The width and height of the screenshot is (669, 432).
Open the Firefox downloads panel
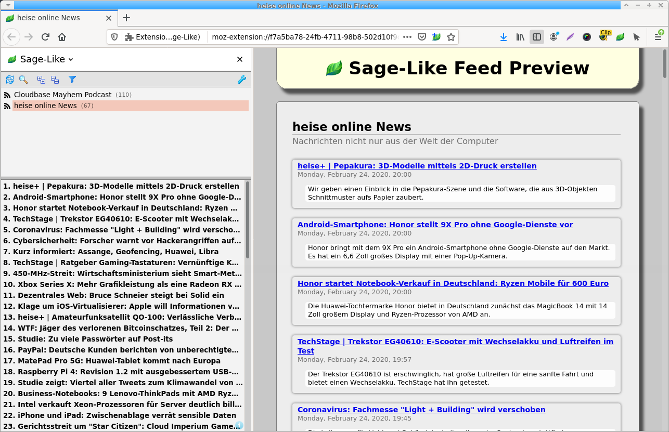[x=504, y=37]
